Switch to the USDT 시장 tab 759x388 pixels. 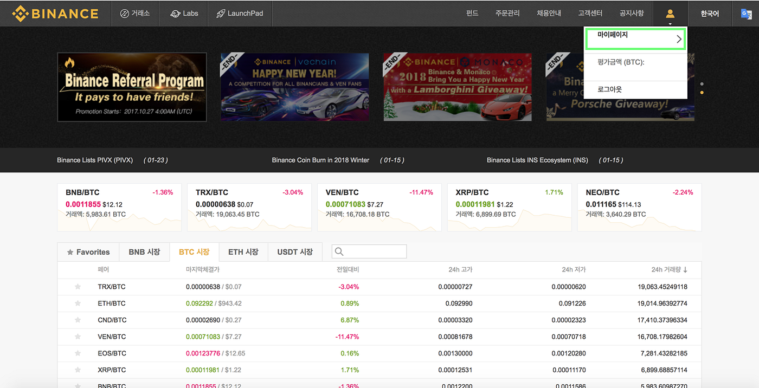(295, 252)
